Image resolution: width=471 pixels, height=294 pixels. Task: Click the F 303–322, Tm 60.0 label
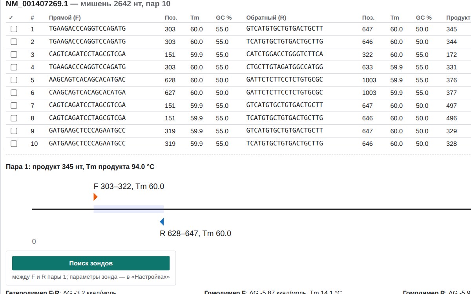(x=129, y=186)
